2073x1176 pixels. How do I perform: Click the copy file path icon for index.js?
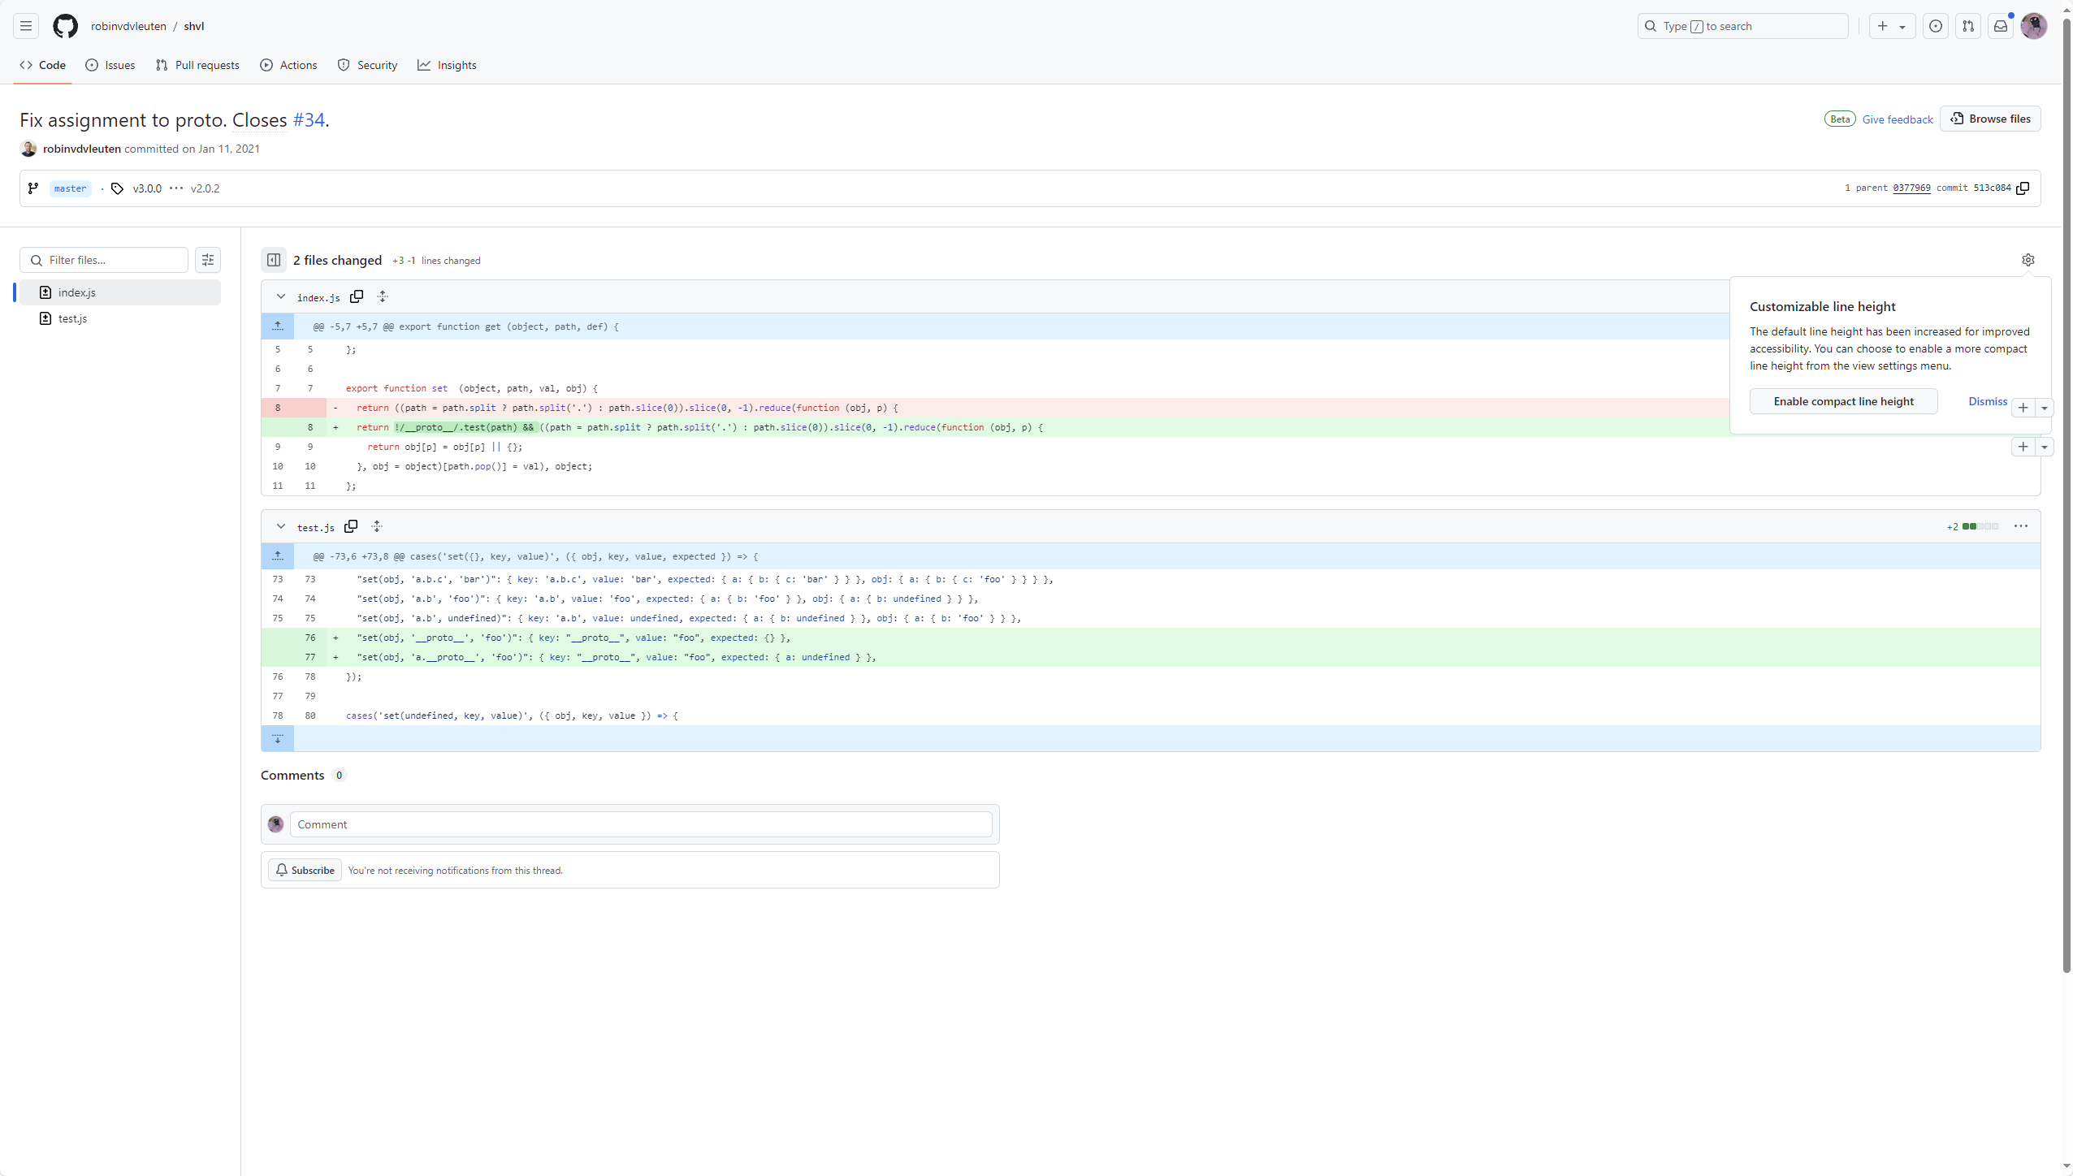(x=356, y=296)
